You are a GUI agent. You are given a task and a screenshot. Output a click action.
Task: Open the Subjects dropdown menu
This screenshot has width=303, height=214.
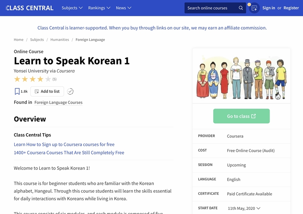pos(72,8)
